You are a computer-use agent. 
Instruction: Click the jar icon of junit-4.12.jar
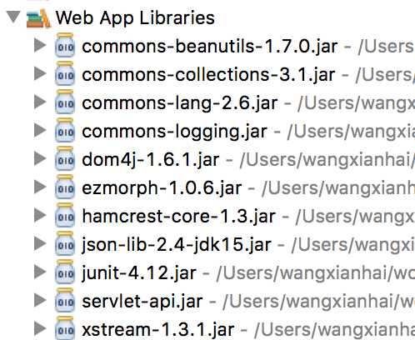coord(65,272)
